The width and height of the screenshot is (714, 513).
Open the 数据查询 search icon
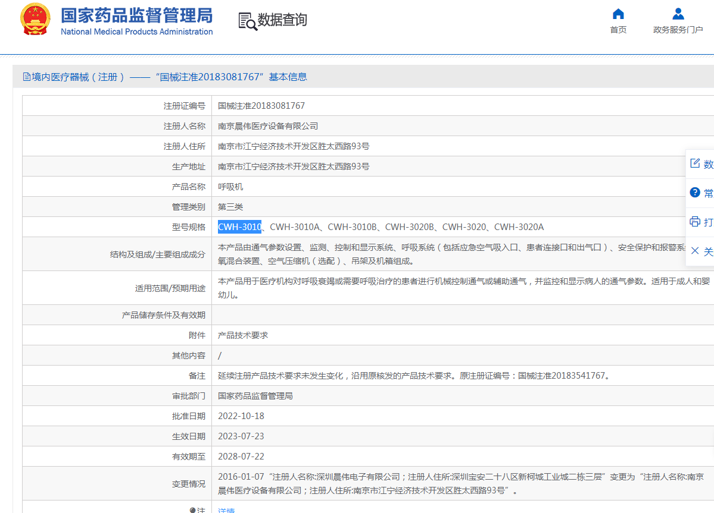coord(248,21)
